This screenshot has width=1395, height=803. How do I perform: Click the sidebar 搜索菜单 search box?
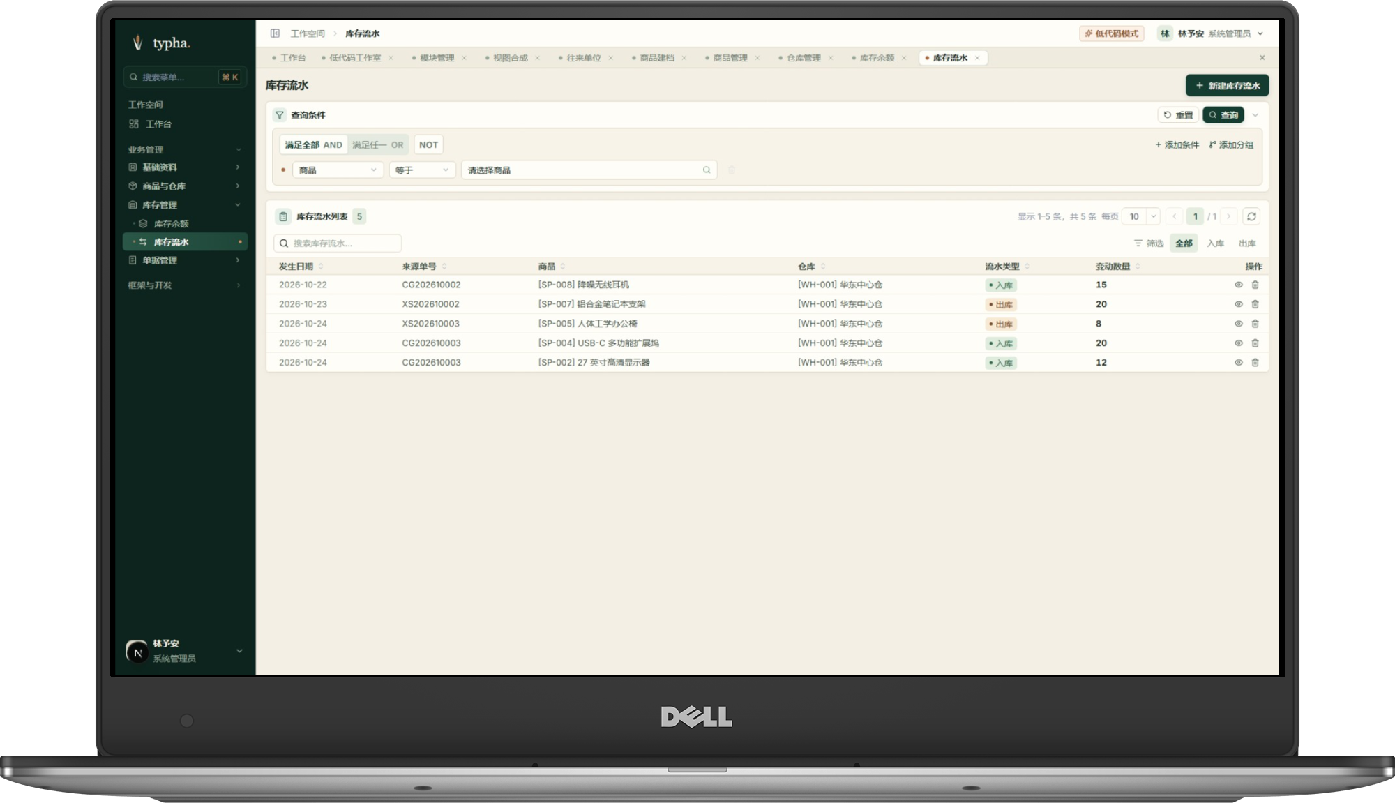(184, 77)
